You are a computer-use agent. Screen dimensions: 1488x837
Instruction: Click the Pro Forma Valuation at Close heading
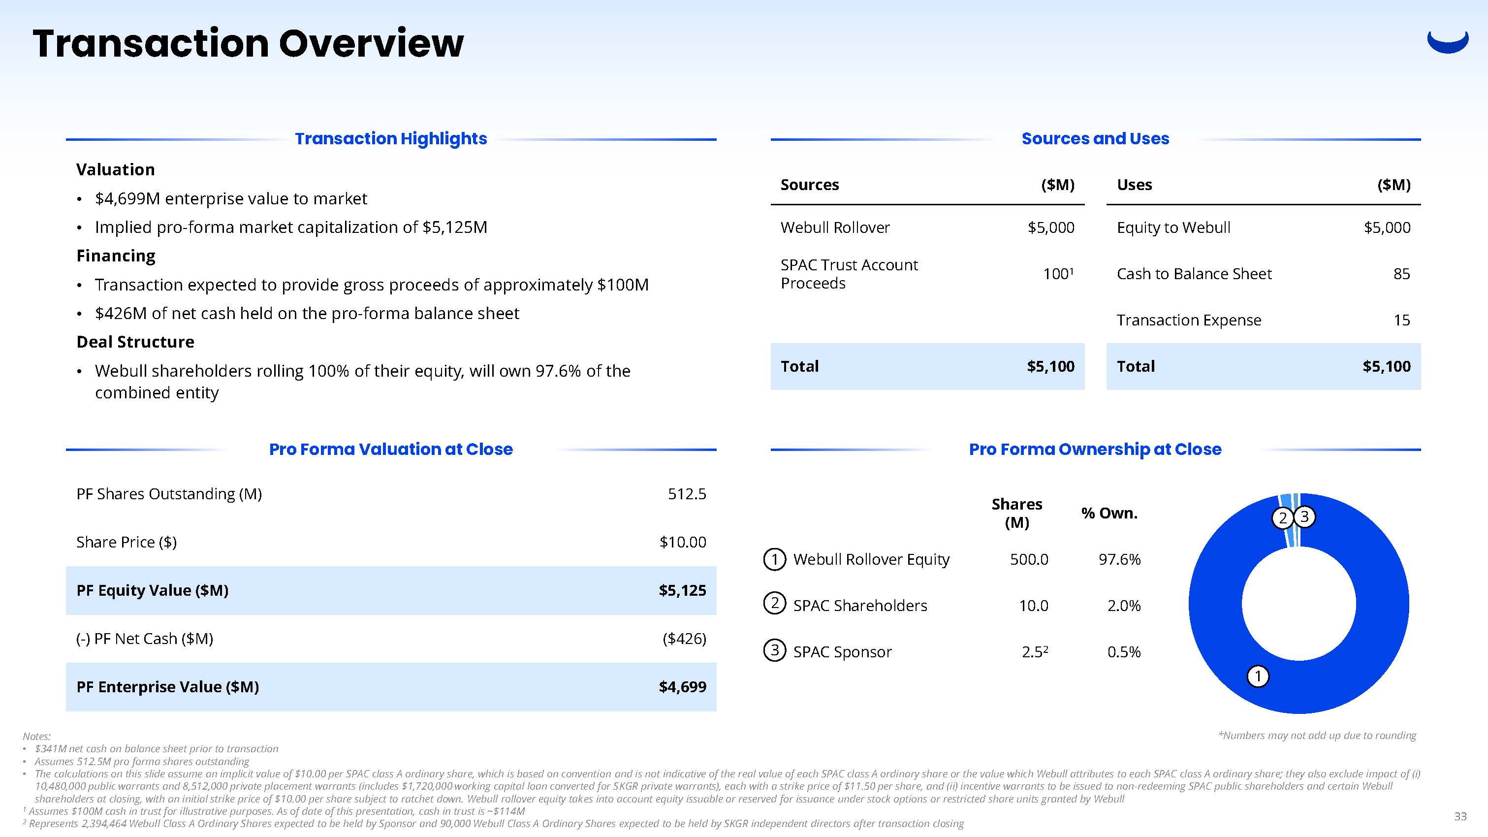(391, 450)
